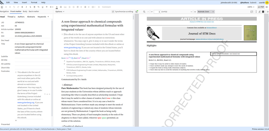
Task: Go to previous PDF page
Action: tap(148, 12)
